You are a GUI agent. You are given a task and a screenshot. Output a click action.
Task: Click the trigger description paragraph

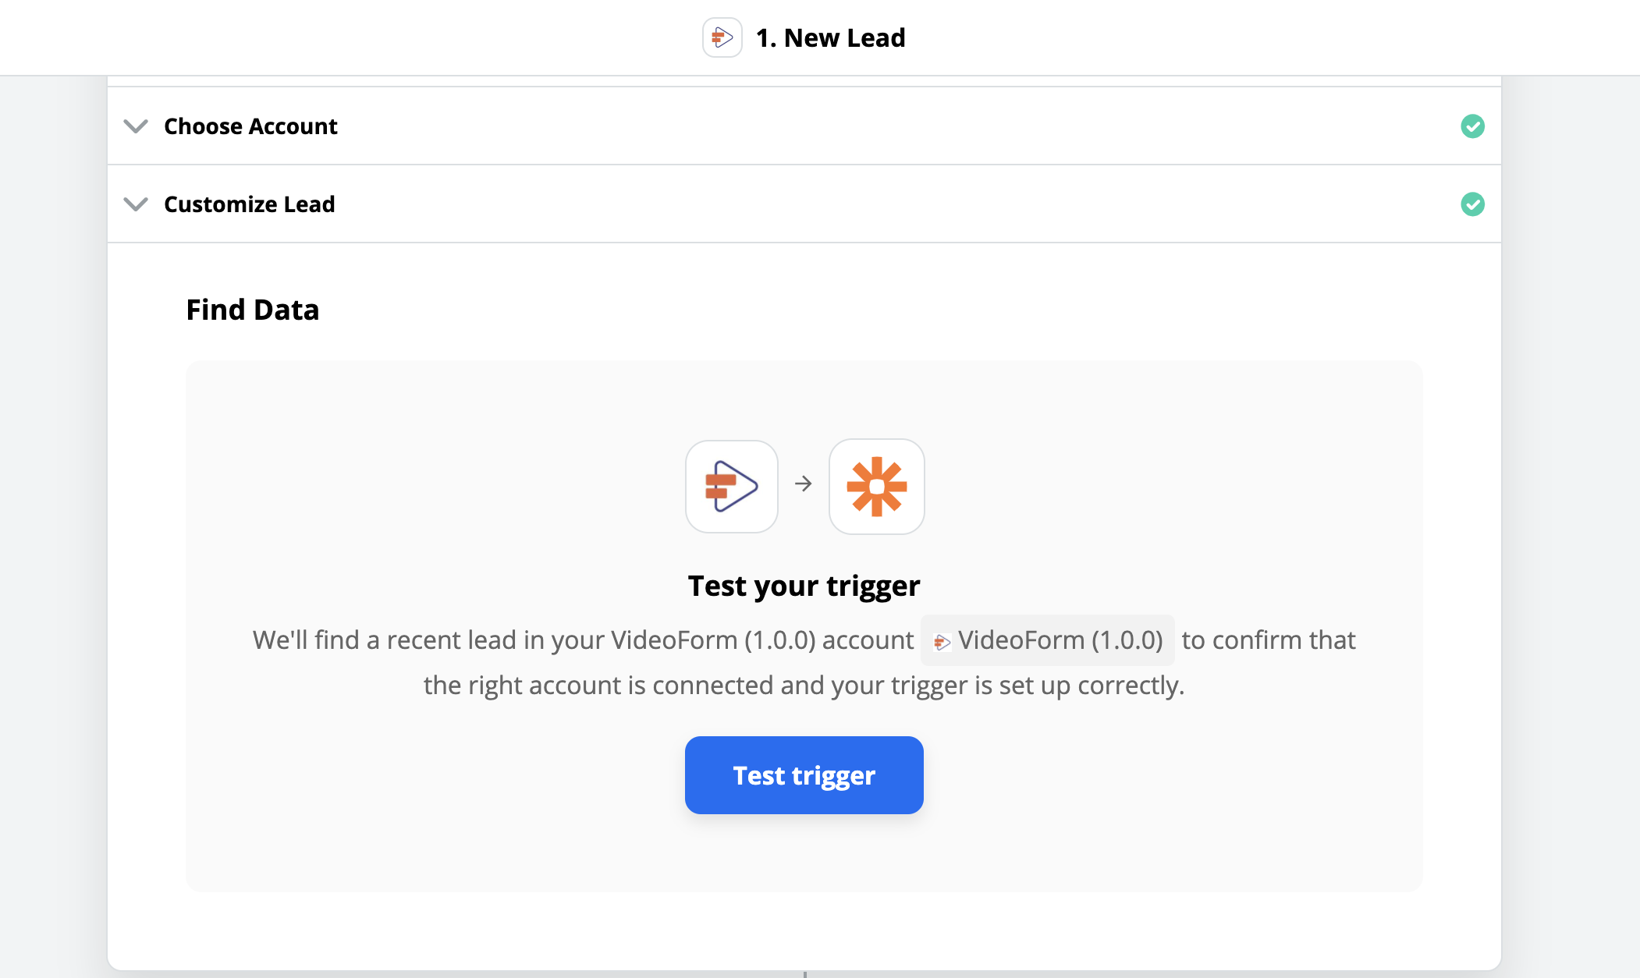(x=804, y=662)
